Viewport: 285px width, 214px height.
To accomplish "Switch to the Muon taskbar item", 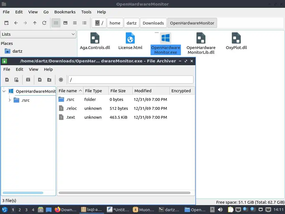I will click(144, 210).
